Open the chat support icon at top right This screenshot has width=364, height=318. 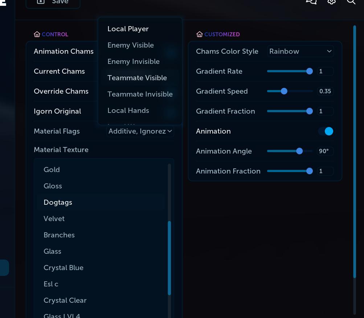coord(311,1)
